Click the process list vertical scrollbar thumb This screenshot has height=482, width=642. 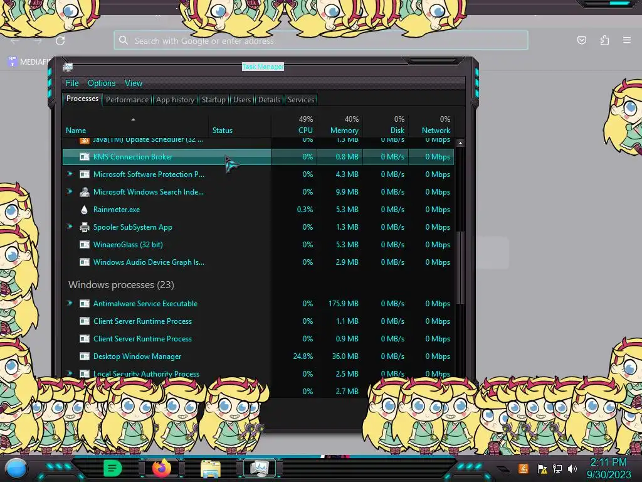click(460, 267)
